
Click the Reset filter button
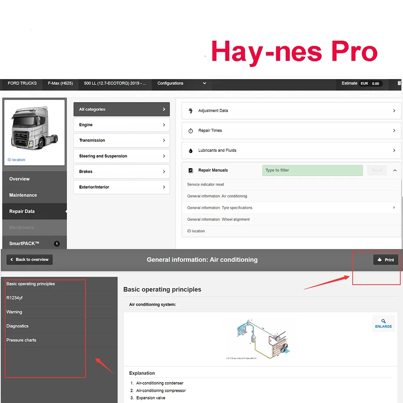coord(377,170)
